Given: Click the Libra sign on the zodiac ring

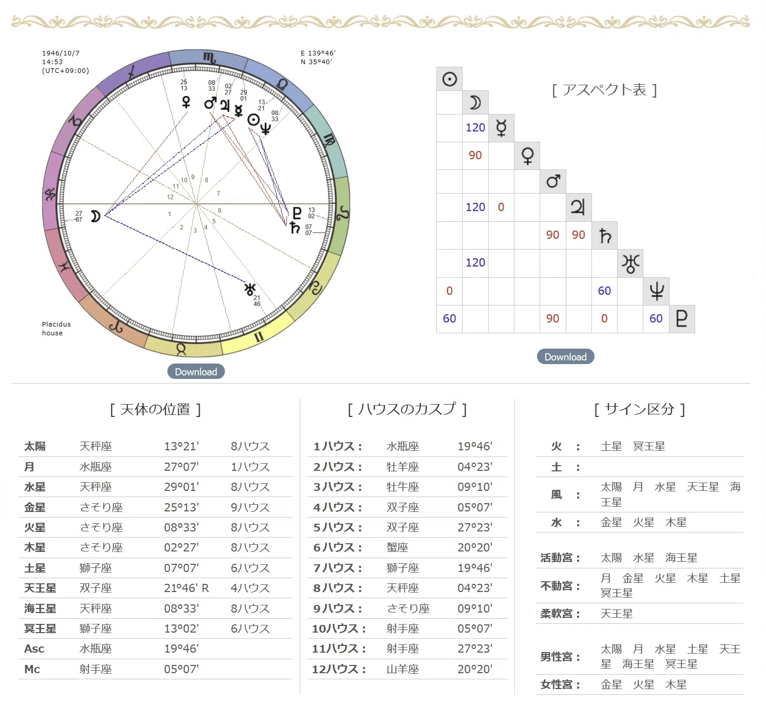Looking at the screenshot, I should tap(282, 84).
